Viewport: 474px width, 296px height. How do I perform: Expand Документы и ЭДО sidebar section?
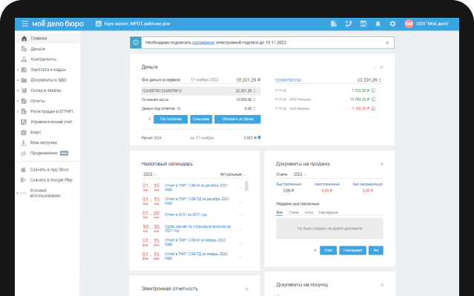(18, 80)
